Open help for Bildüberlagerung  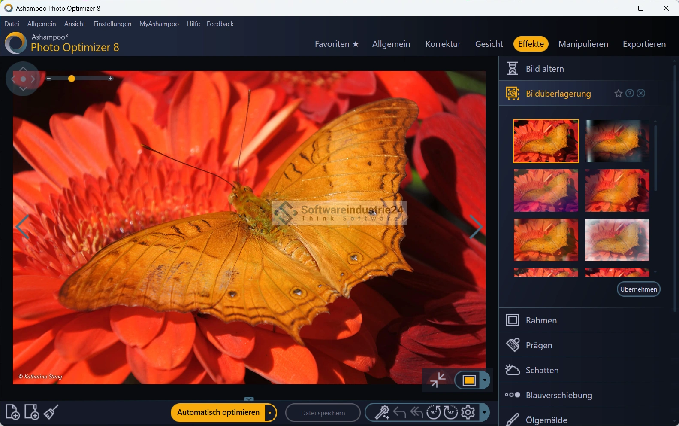[x=629, y=94]
